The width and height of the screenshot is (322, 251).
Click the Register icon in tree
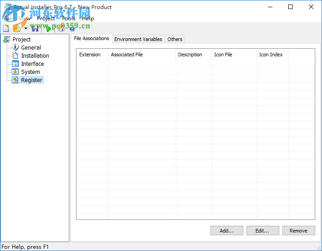(15, 80)
